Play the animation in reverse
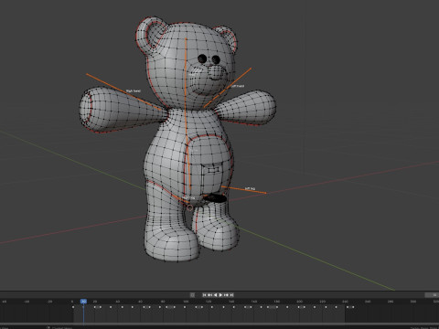 215,295
